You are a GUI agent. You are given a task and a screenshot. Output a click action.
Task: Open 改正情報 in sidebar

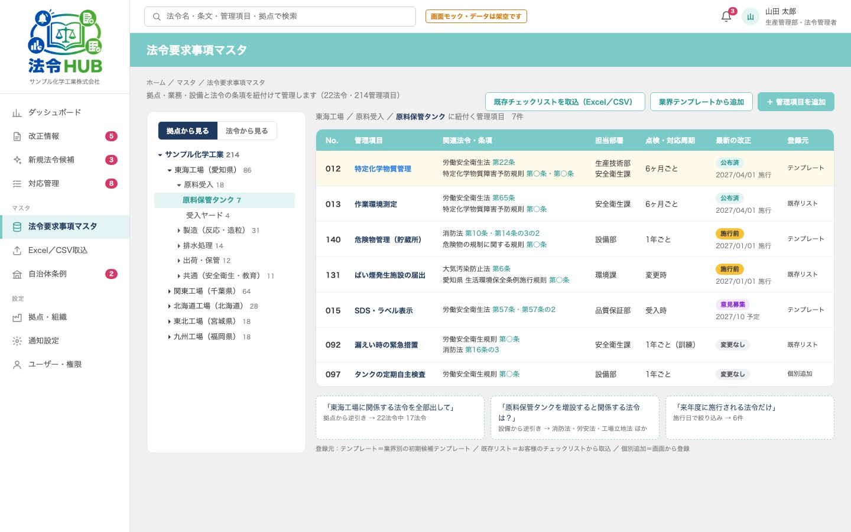(64, 136)
